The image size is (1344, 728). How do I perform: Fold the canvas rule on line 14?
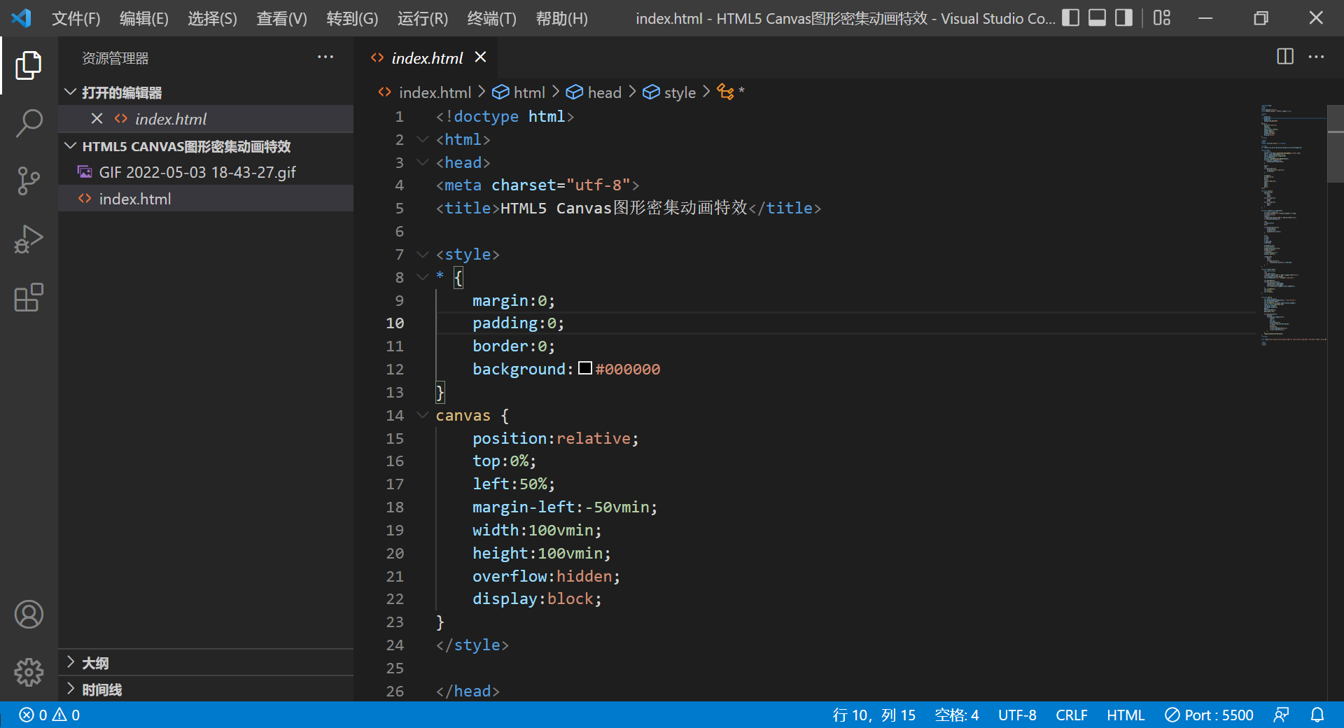(422, 415)
